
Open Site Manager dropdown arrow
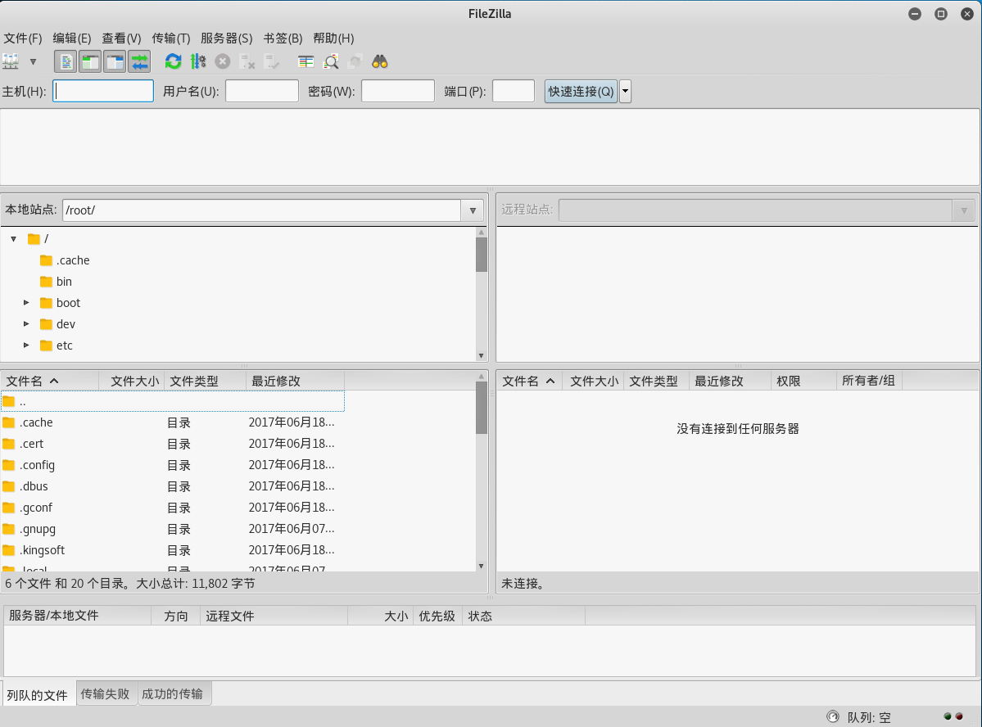pos(34,61)
